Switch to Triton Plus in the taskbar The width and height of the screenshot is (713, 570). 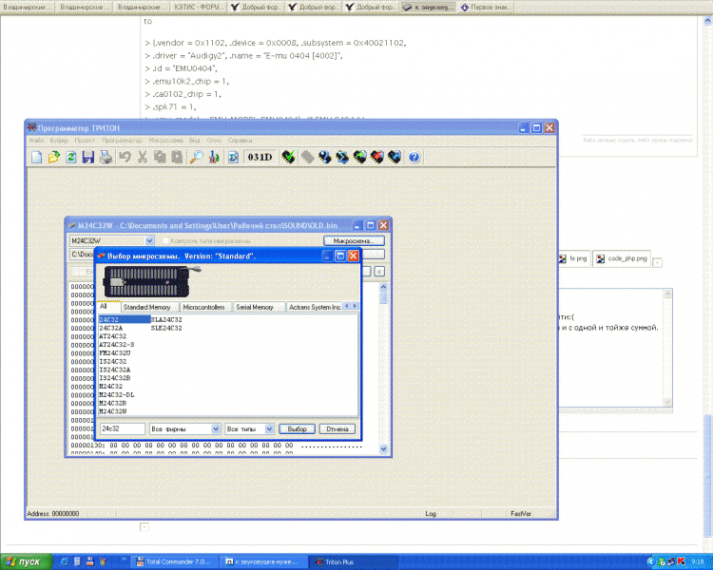(x=353, y=561)
